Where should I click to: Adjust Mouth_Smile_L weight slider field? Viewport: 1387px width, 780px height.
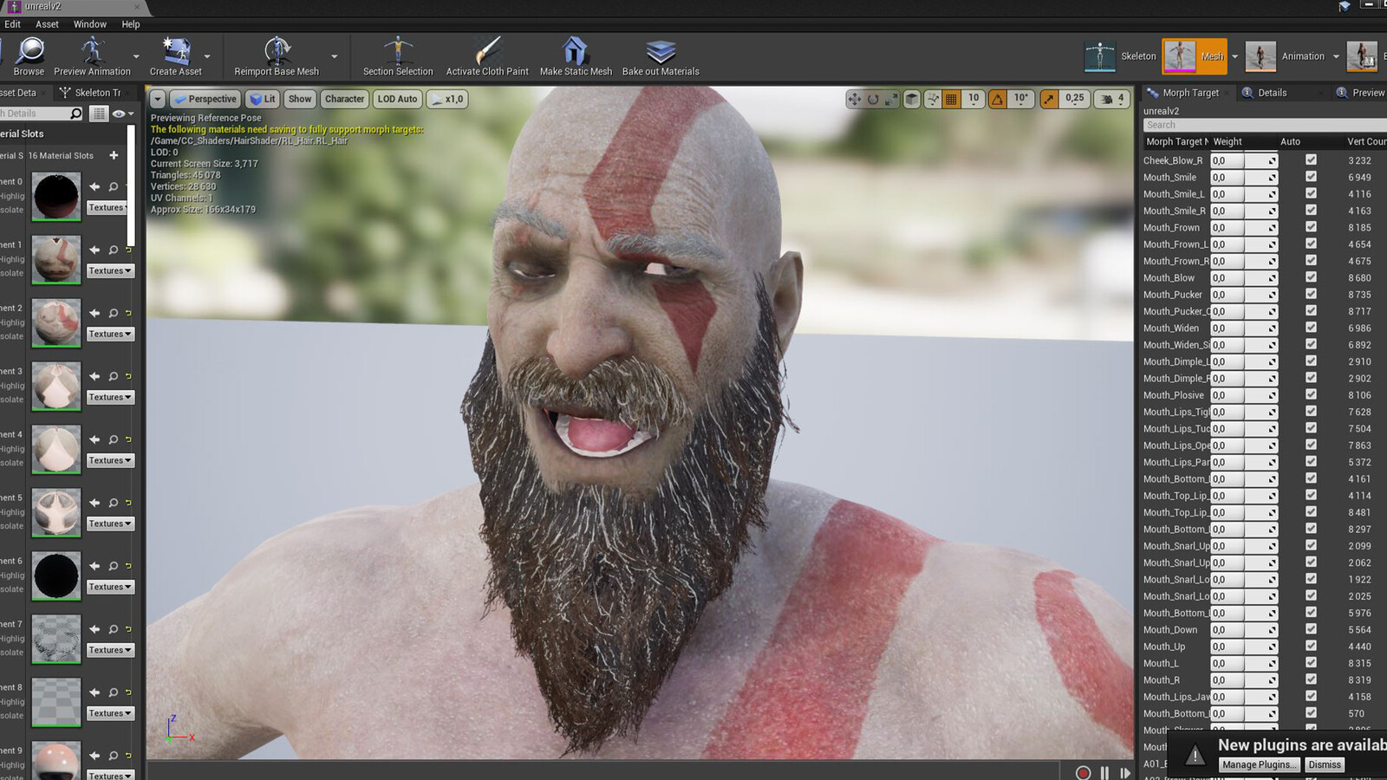pos(1244,194)
